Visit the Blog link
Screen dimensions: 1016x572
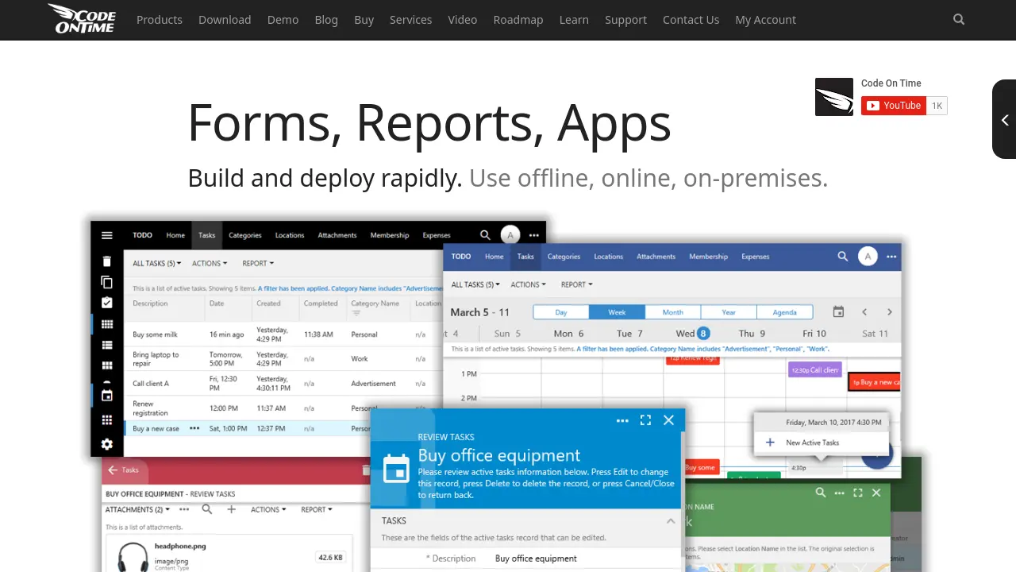click(326, 20)
